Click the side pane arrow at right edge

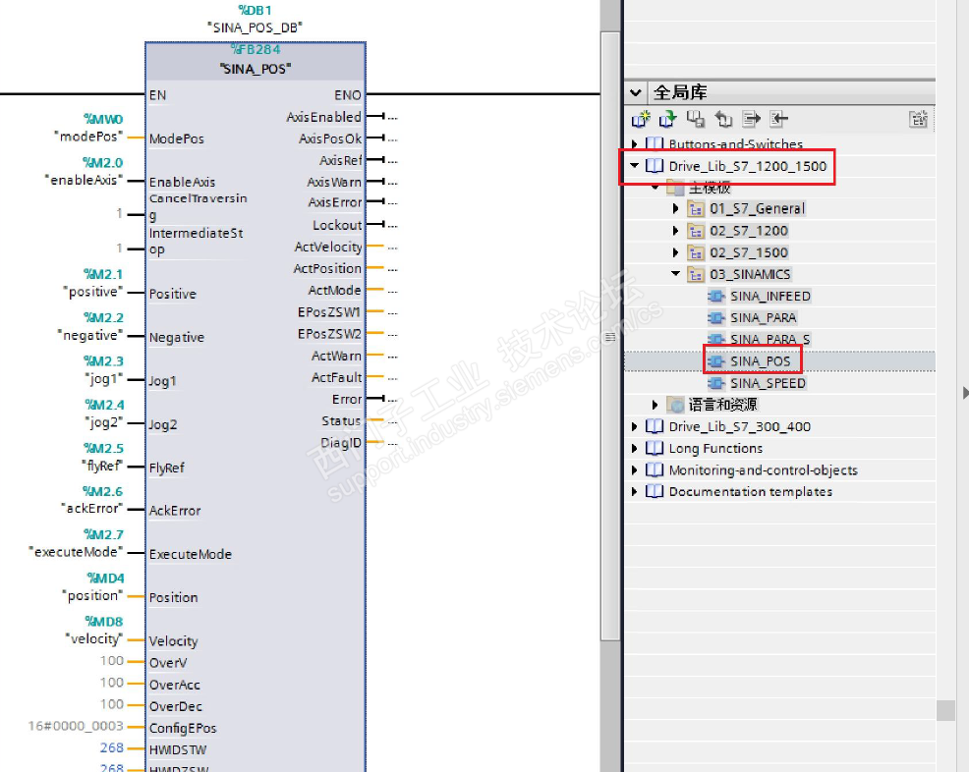point(965,393)
